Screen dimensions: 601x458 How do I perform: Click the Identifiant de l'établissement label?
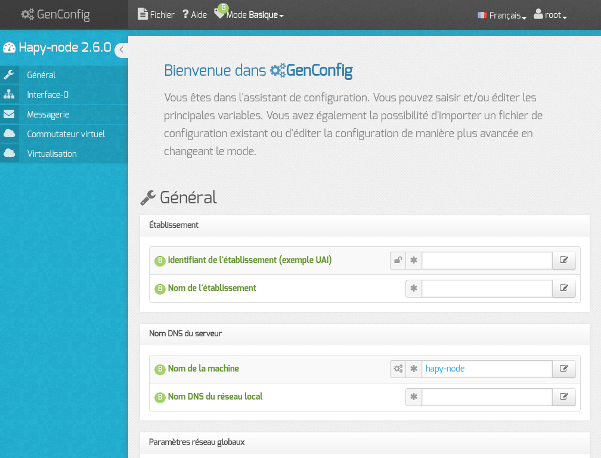point(249,260)
